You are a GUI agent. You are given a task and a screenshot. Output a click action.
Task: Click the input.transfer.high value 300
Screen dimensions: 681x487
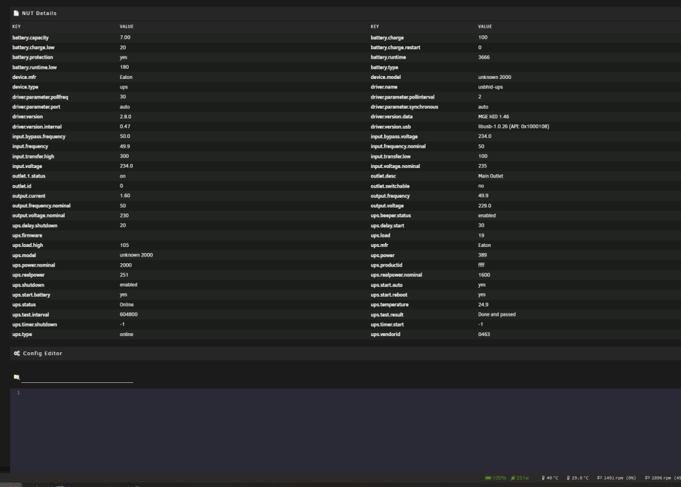point(124,156)
